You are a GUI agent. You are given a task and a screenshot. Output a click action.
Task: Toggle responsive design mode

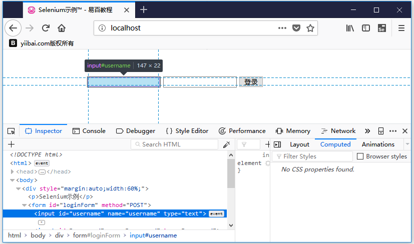pyautogui.click(x=381, y=131)
